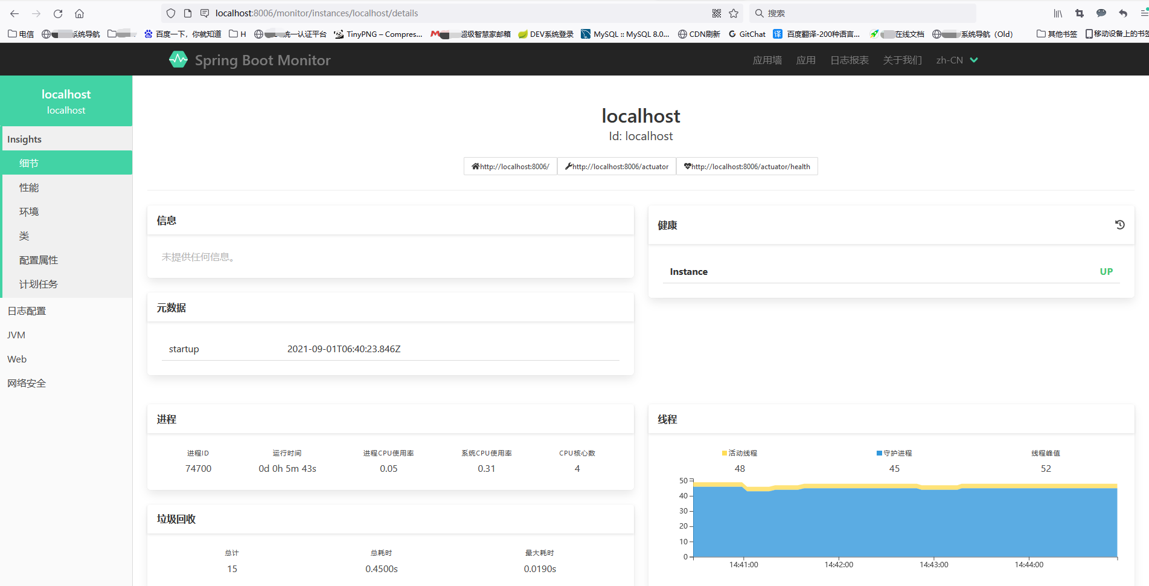The height and width of the screenshot is (586, 1149).
Task: Click the browser home icon
Action: [x=79, y=13]
